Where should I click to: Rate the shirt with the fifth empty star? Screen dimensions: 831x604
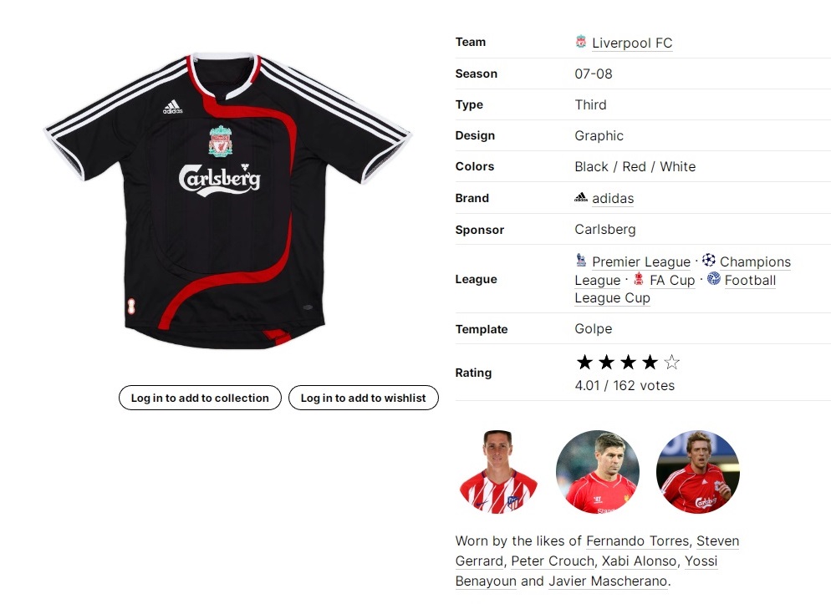click(x=671, y=362)
